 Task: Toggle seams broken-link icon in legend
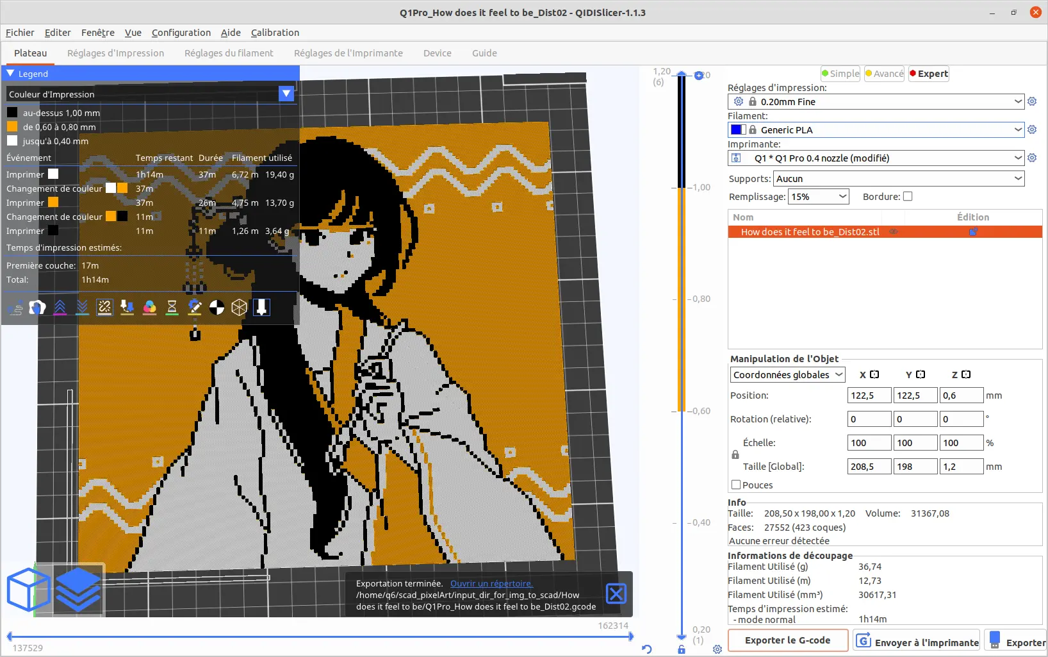pos(105,308)
